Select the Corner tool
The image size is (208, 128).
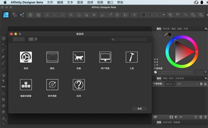(x=4, y=50)
